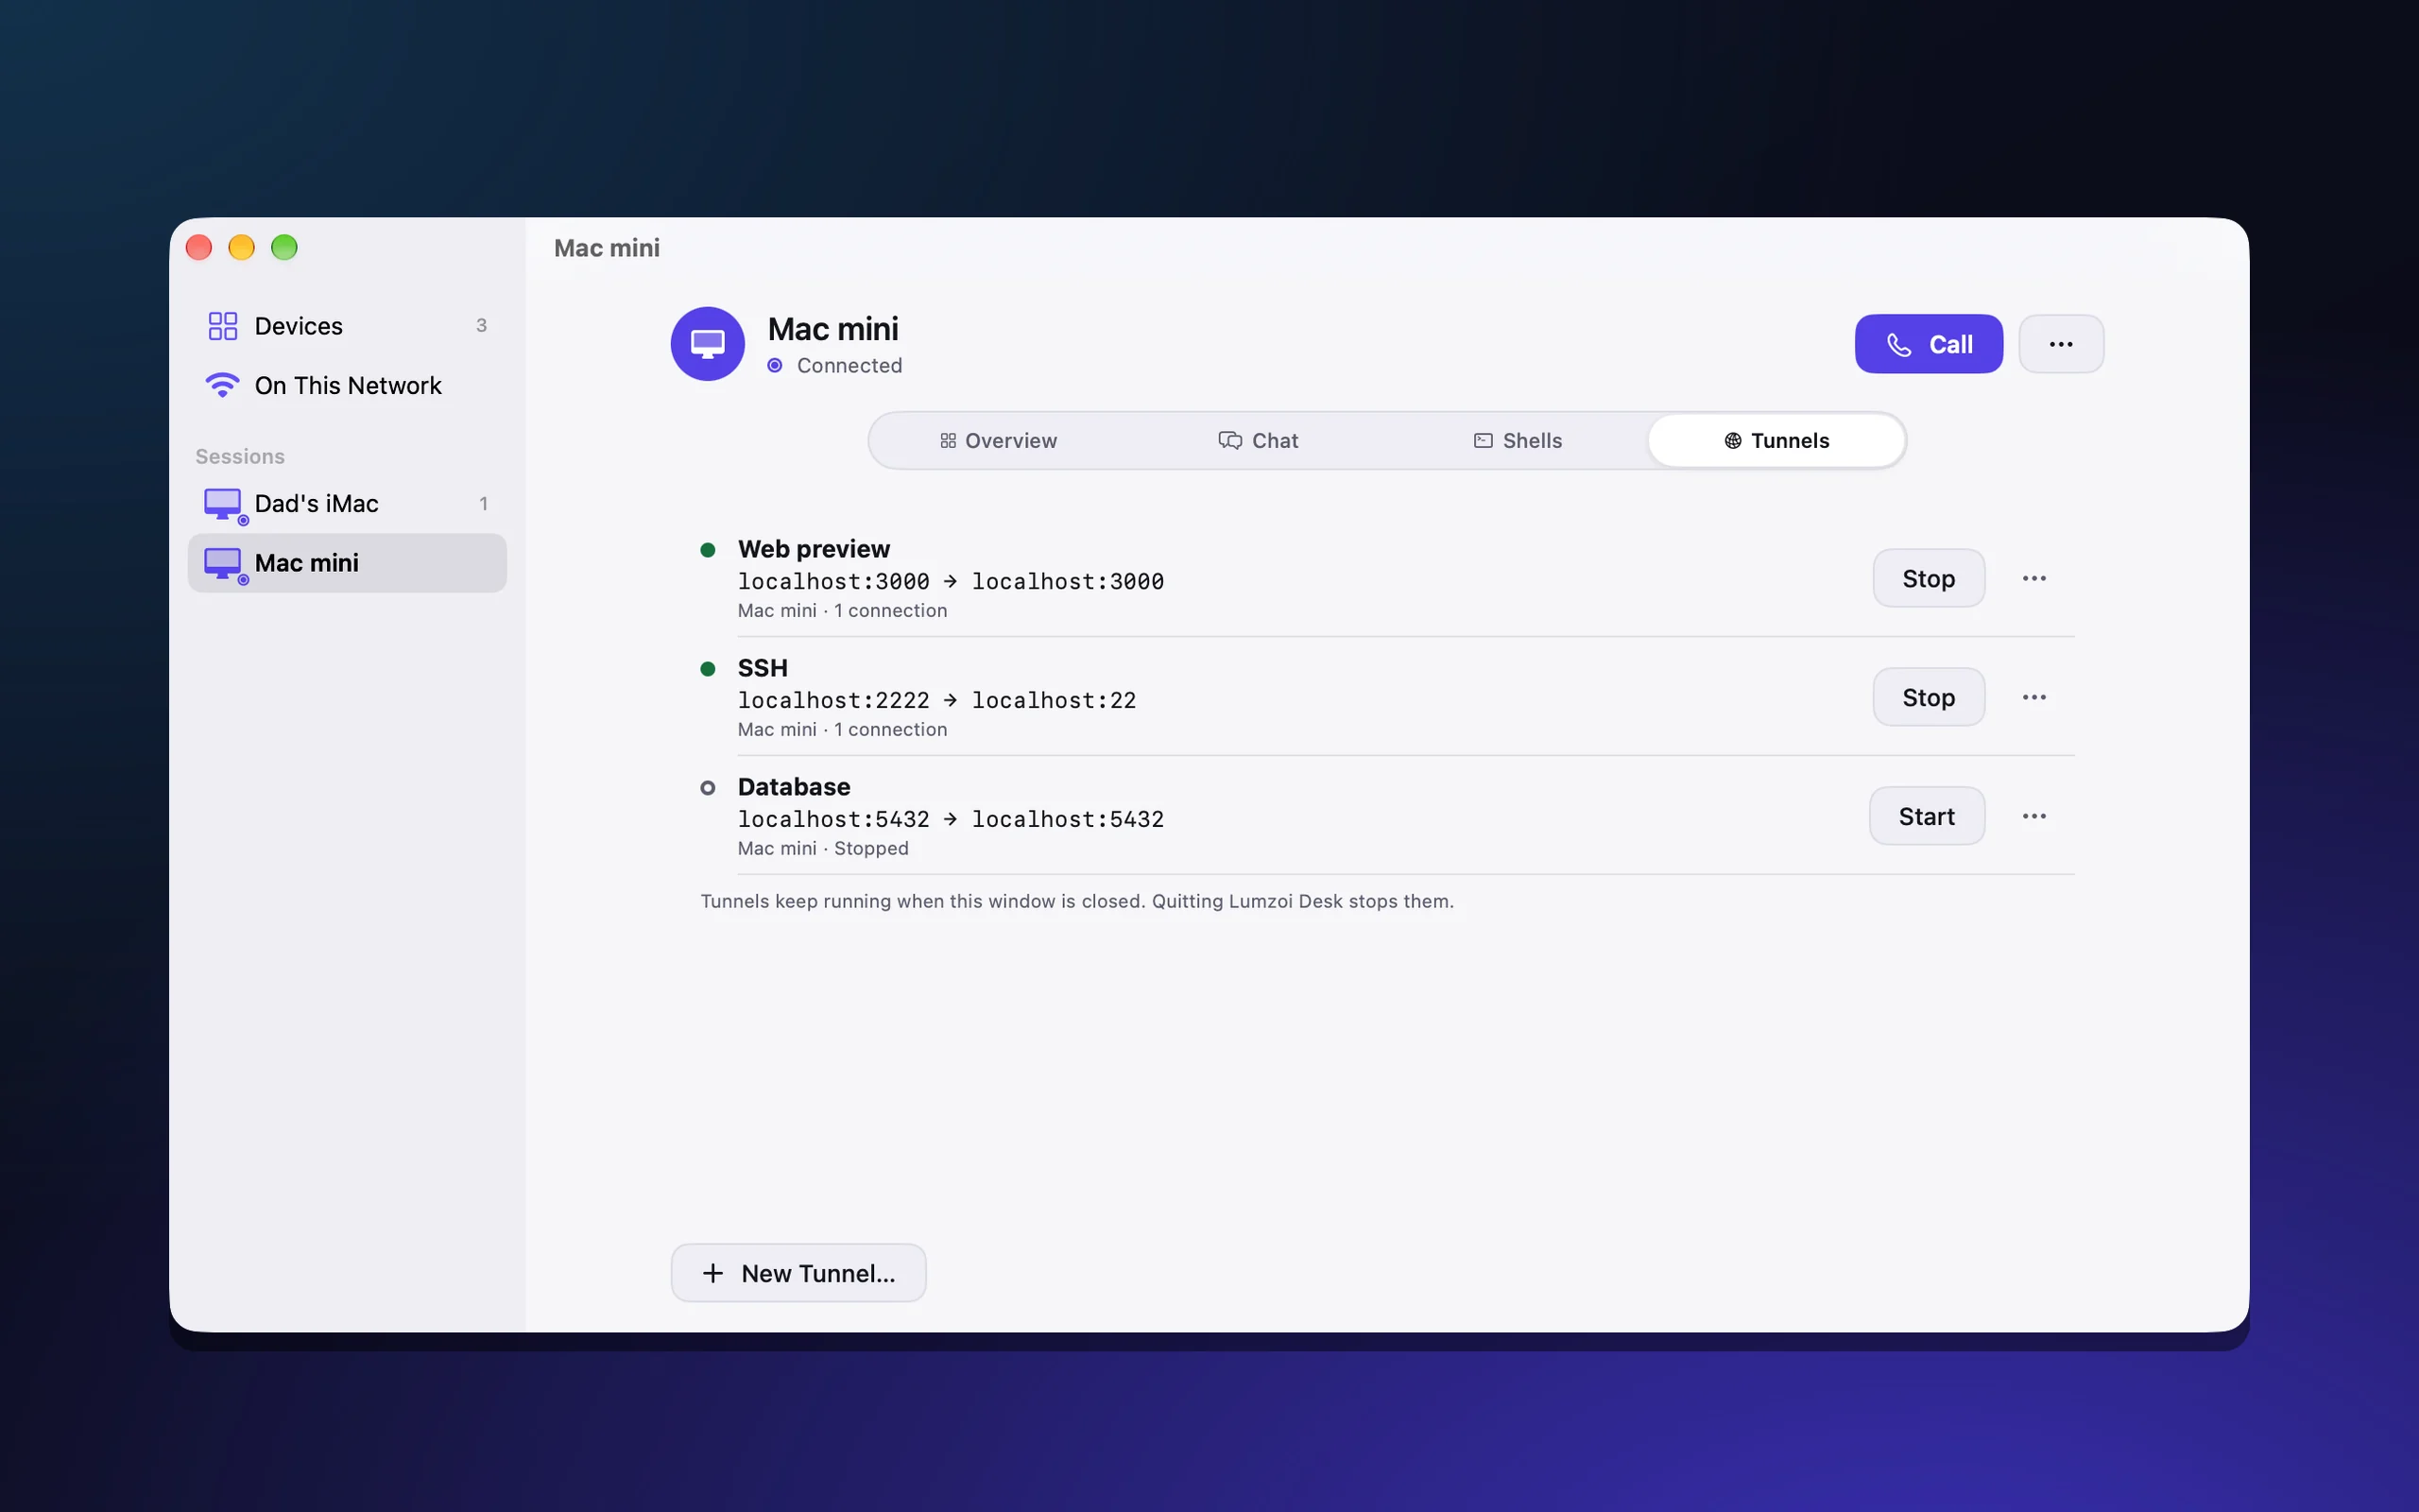Image resolution: width=2419 pixels, height=1512 pixels.
Task: Click the SSH tunnel name
Action: tap(763, 668)
